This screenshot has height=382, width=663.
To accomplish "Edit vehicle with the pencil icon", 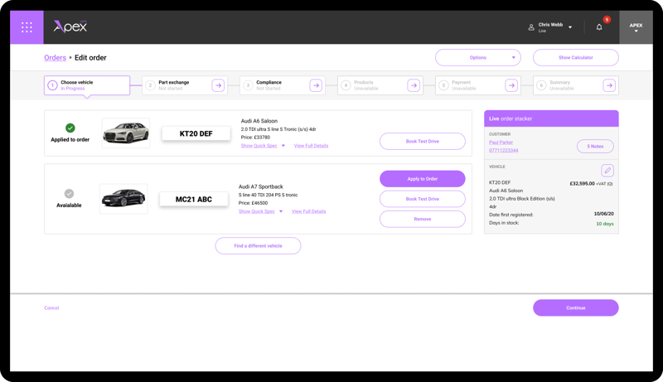I will click(x=607, y=171).
